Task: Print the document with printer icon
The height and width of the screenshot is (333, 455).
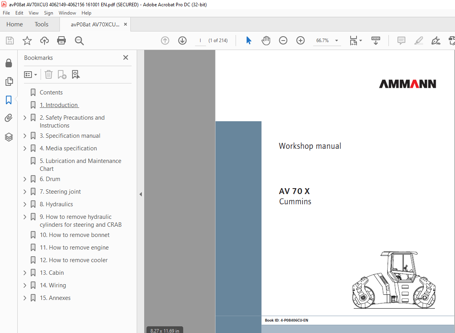Action: click(61, 41)
